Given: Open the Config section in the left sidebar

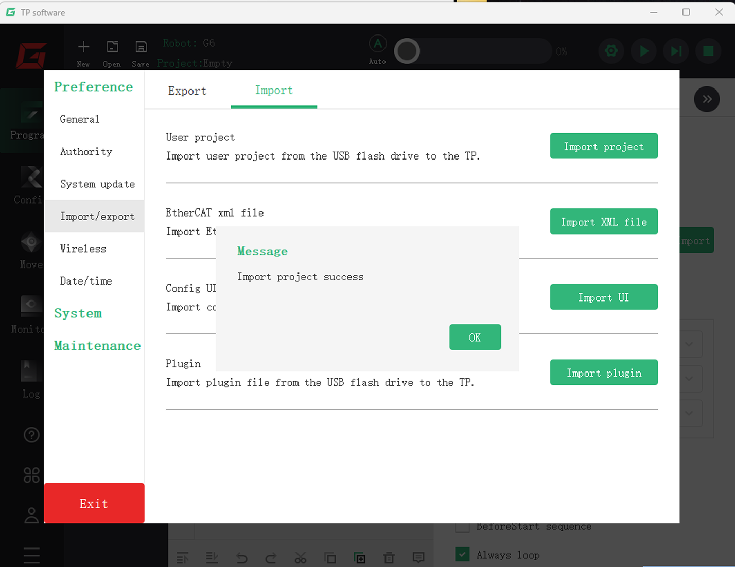Looking at the screenshot, I should (28, 185).
